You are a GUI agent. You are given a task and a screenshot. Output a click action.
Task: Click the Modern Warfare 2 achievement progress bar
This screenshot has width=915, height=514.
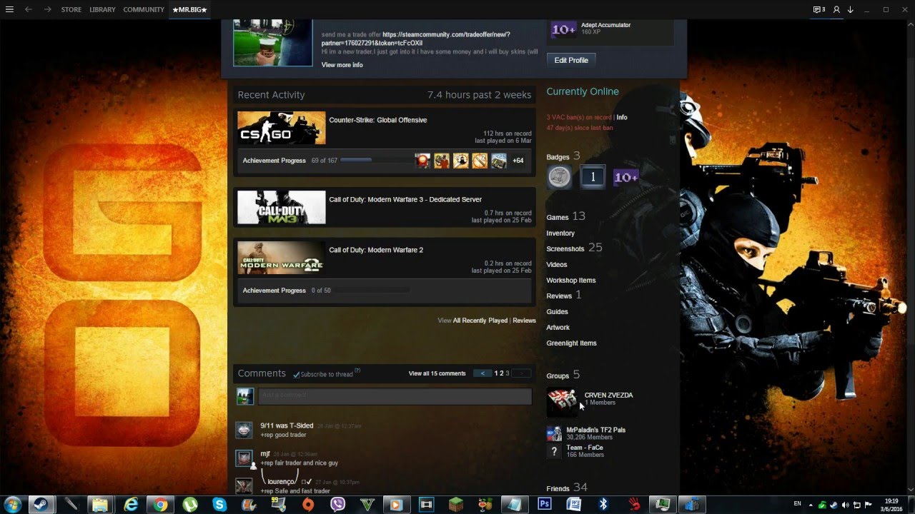tap(372, 291)
